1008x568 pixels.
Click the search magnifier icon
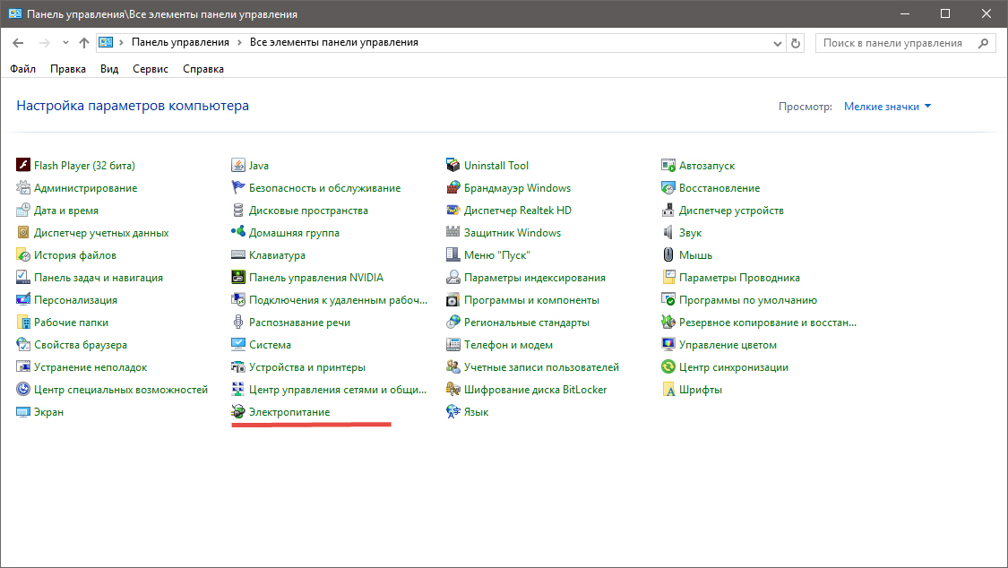pos(983,43)
